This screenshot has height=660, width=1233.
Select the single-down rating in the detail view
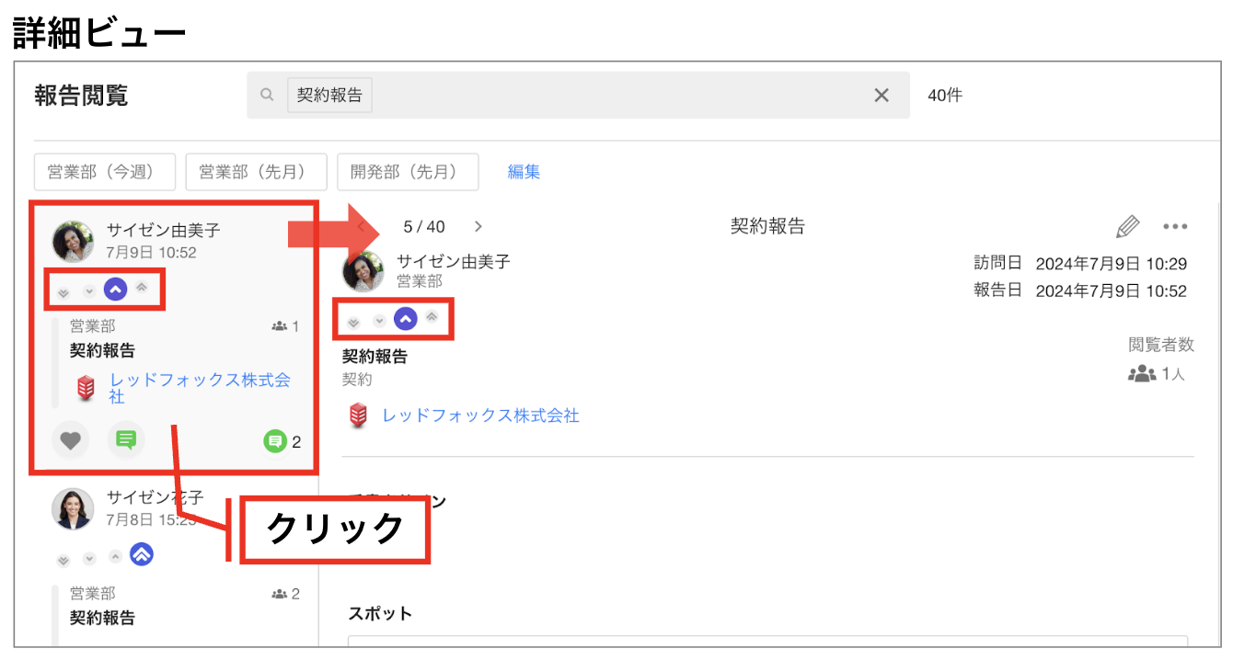(379, 321)
